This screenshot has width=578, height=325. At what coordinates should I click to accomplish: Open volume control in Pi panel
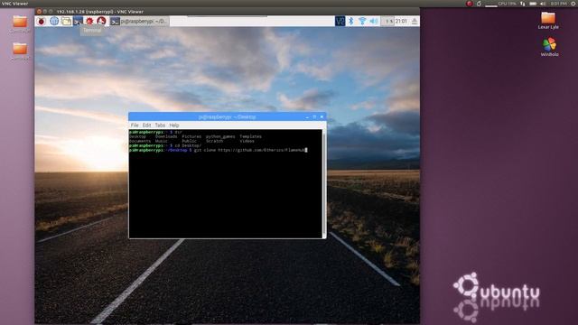pos(374,22)
